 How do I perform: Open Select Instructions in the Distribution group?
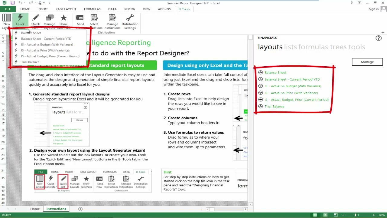[x=94, y=21]
